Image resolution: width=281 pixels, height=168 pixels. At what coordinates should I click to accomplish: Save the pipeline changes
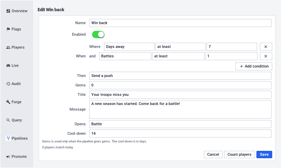point(264,155)
